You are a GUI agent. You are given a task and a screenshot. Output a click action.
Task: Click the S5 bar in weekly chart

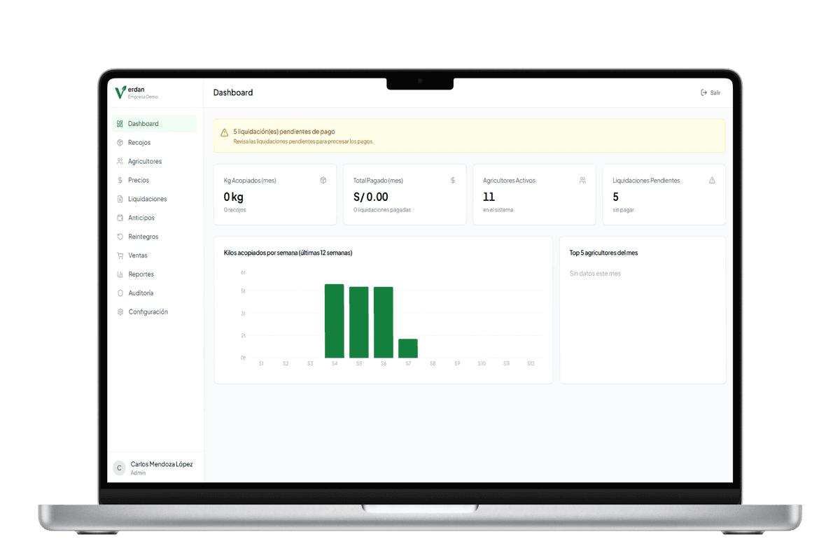tap(359, 323)
